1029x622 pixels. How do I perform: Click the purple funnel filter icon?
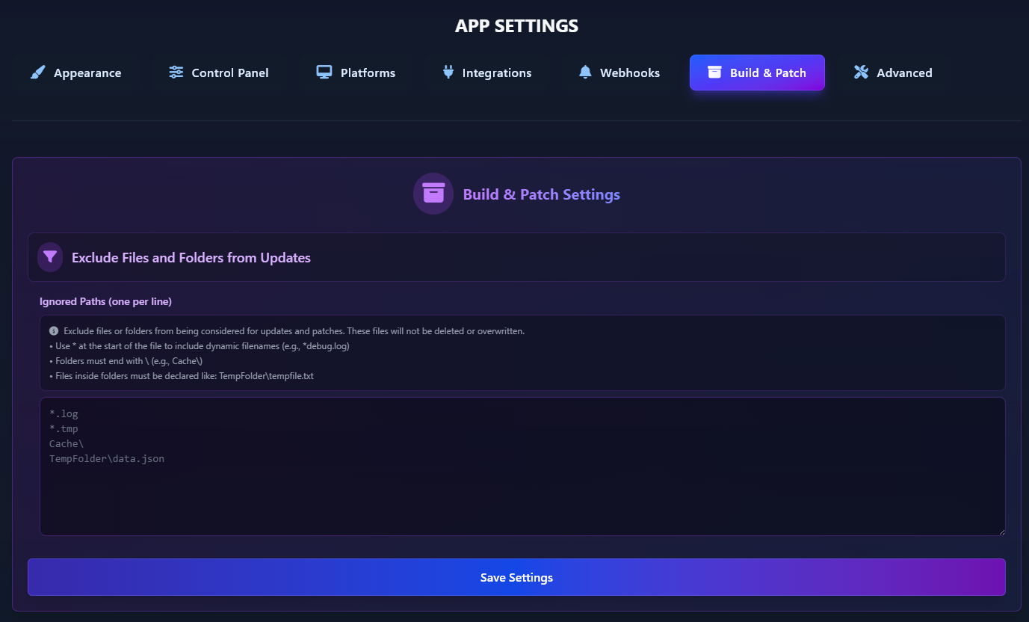coord(50,257)
